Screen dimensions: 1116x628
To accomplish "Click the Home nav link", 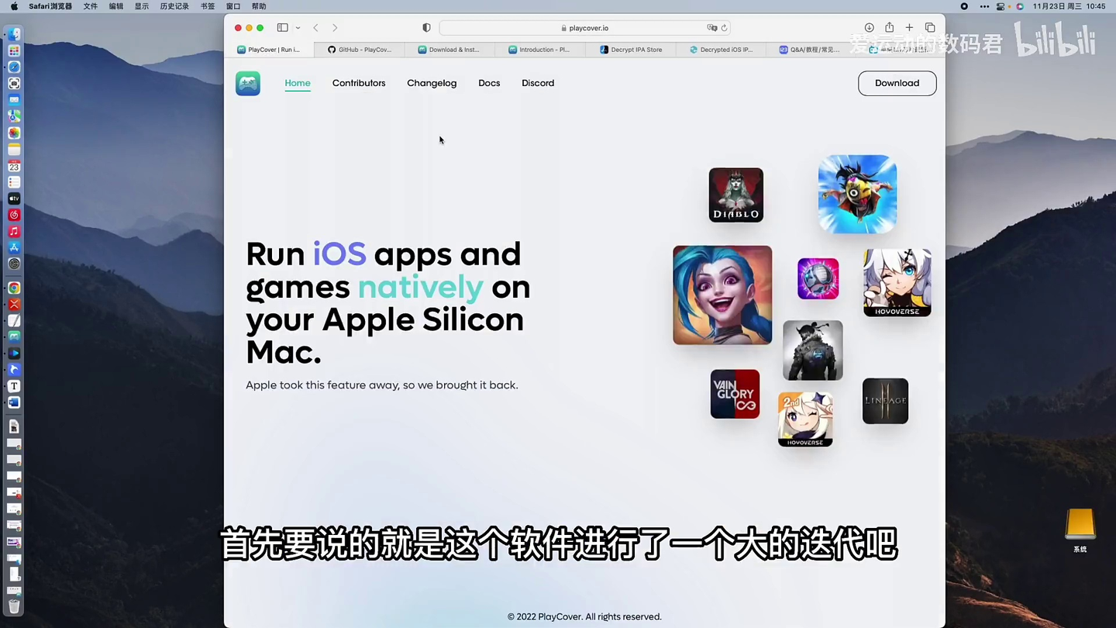I will (298, 83).
